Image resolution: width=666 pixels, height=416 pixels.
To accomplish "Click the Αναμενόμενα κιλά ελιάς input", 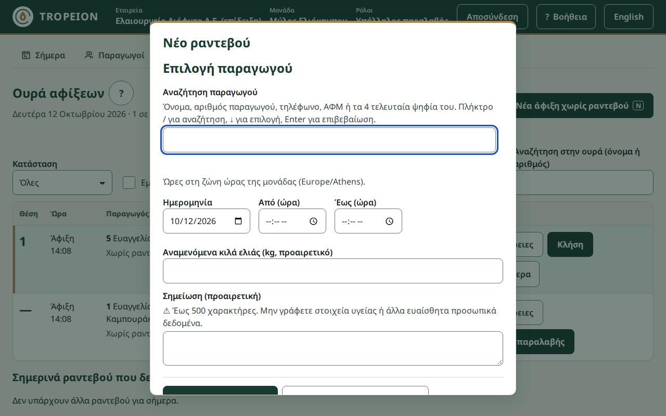I will coord(333,271).
